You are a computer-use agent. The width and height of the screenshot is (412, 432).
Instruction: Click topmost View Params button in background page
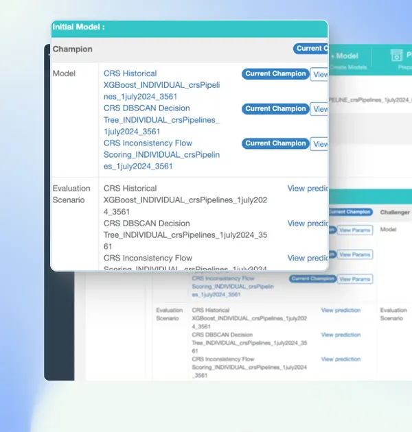355,230
